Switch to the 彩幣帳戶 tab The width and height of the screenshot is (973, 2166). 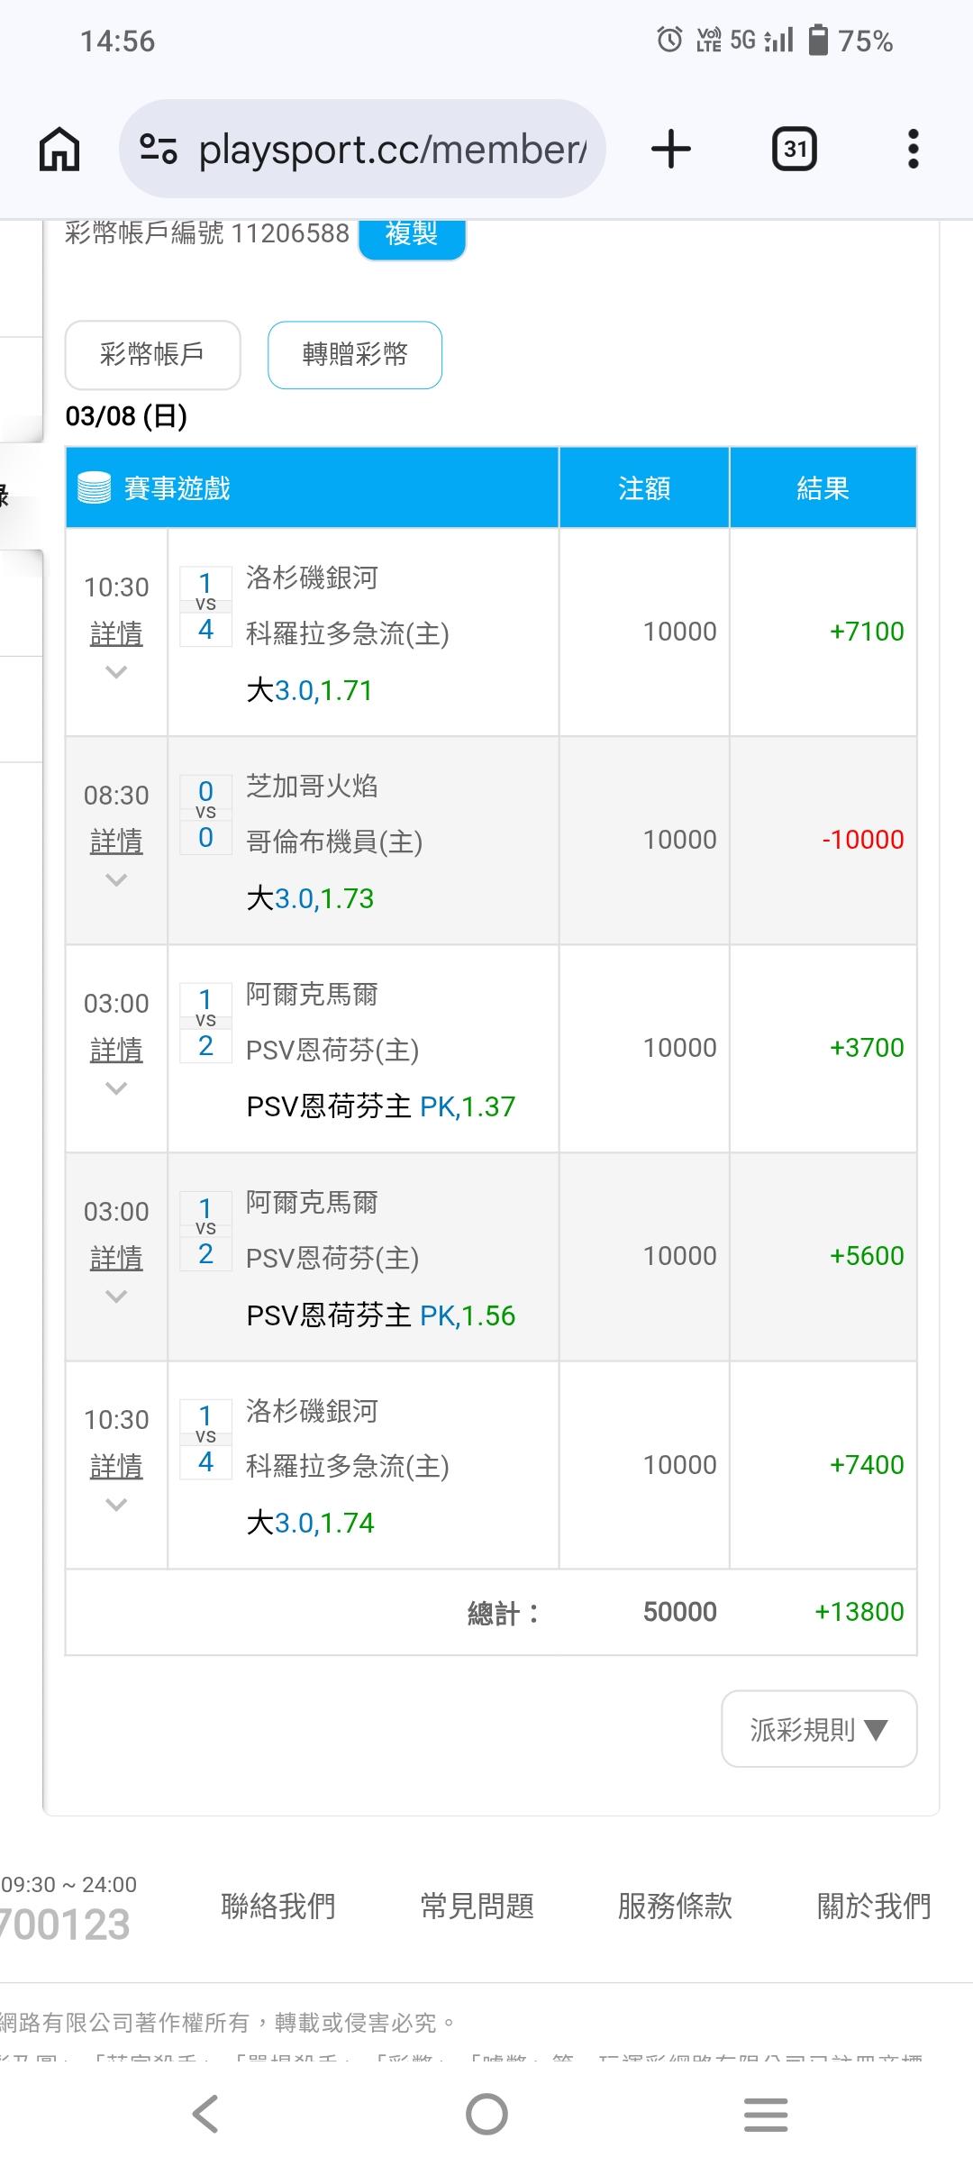coord(152,355)
